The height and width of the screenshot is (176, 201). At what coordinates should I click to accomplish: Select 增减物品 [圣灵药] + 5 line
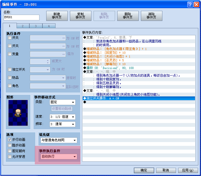coord(139,60)
